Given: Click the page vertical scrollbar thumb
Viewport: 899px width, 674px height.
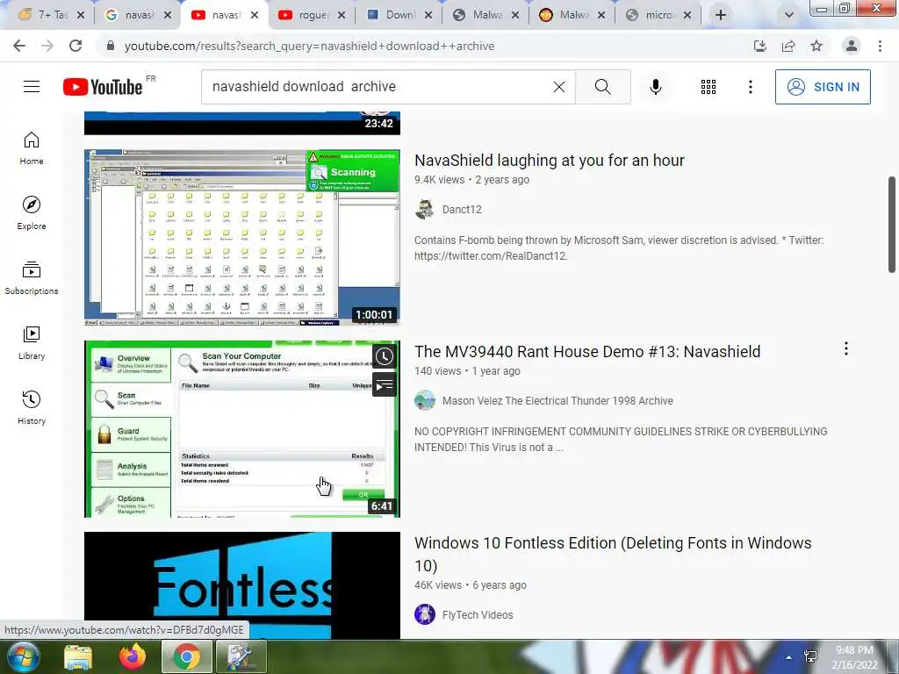Looking at the screenshot, I should [x=892, y=225].
